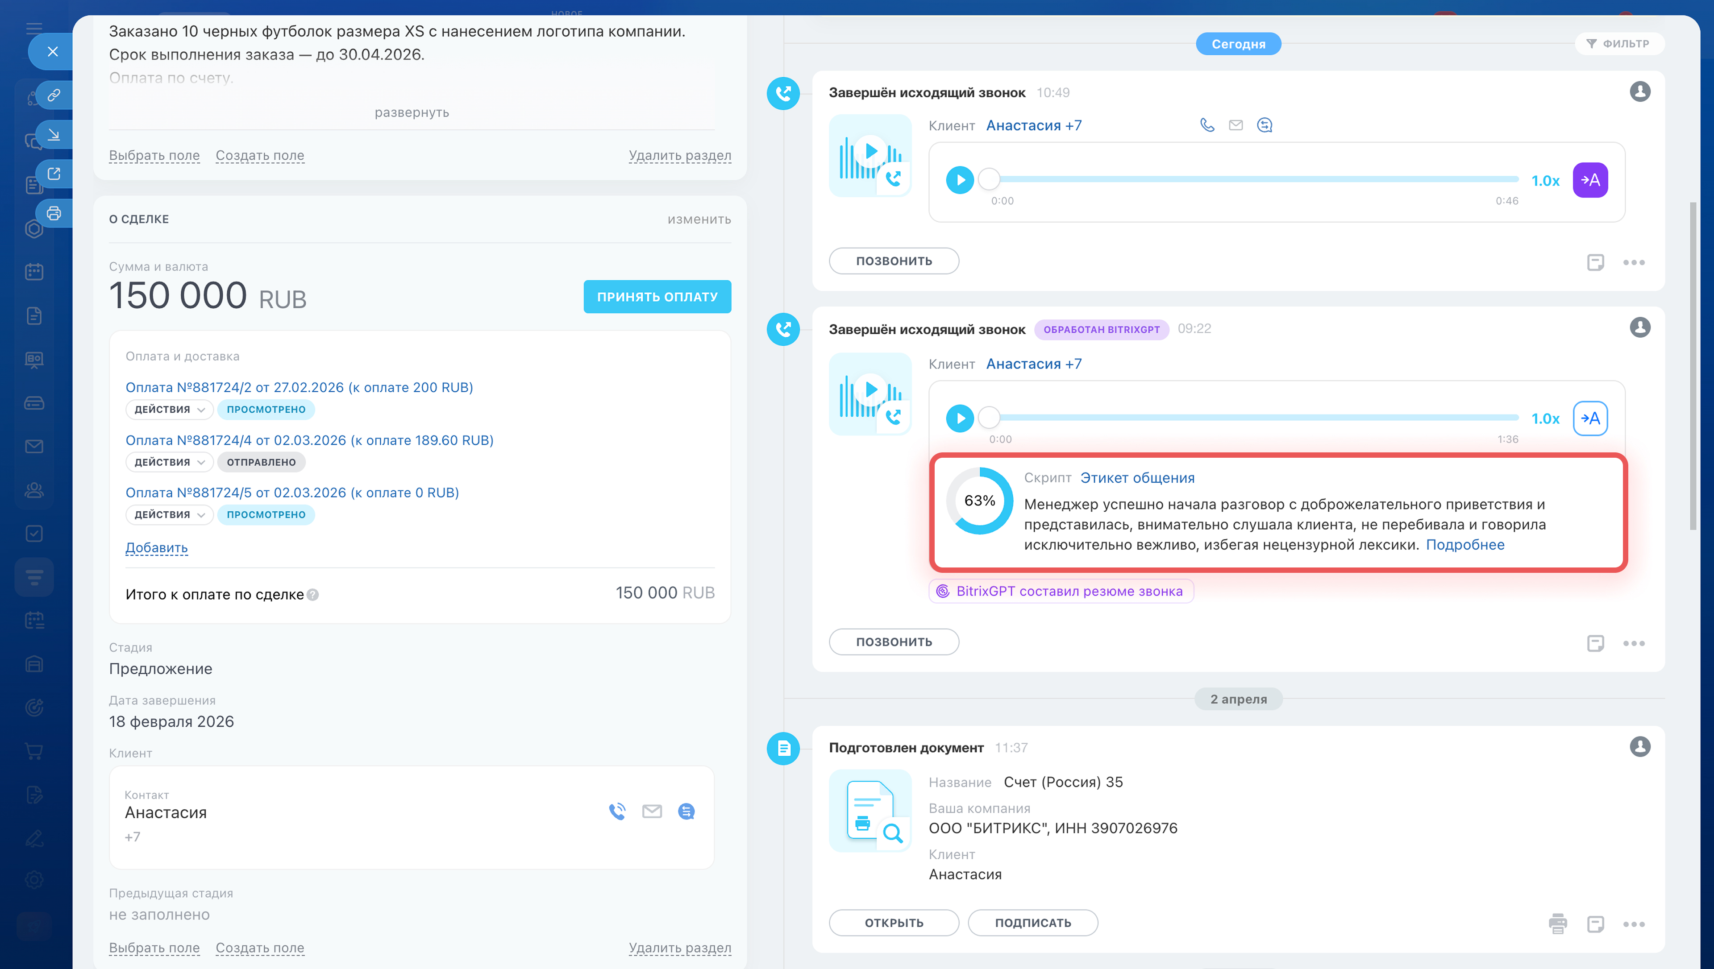This screenshot has width=1714, height=969.
Task: Add note icon on the 09:22 call card
Action: (x=1595, y=643)
